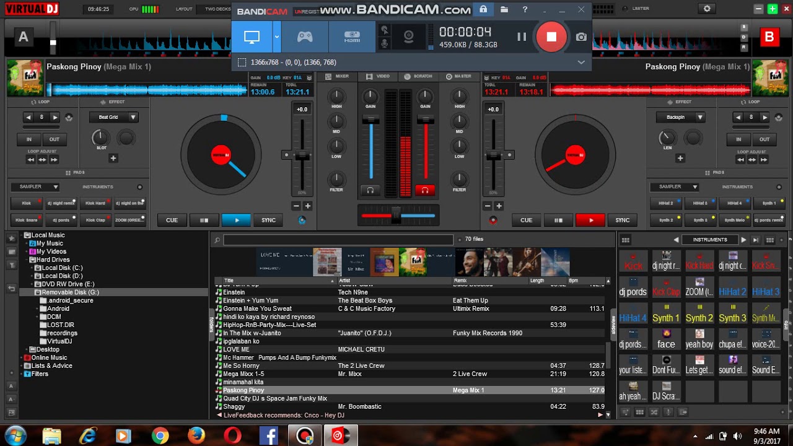The height and width of the screenshot is (446, 793).
Task: Increase loop length on right deck
Action: [765, 117]
